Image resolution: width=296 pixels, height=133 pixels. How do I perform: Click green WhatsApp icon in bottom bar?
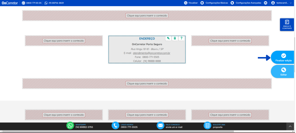pyautogui.click(x=70, y=126)
